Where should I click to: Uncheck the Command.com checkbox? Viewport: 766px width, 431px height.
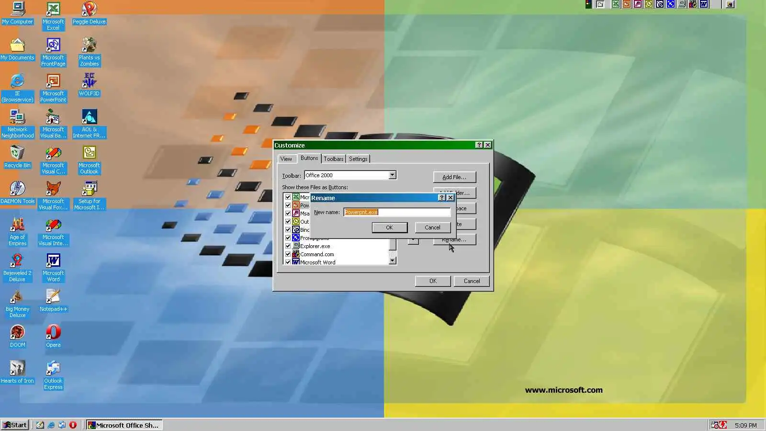(288, 254)
